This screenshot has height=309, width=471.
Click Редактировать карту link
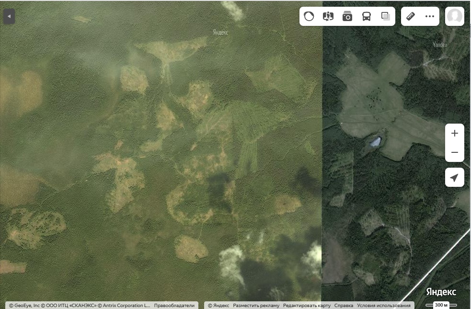click(x=307, y=305)
